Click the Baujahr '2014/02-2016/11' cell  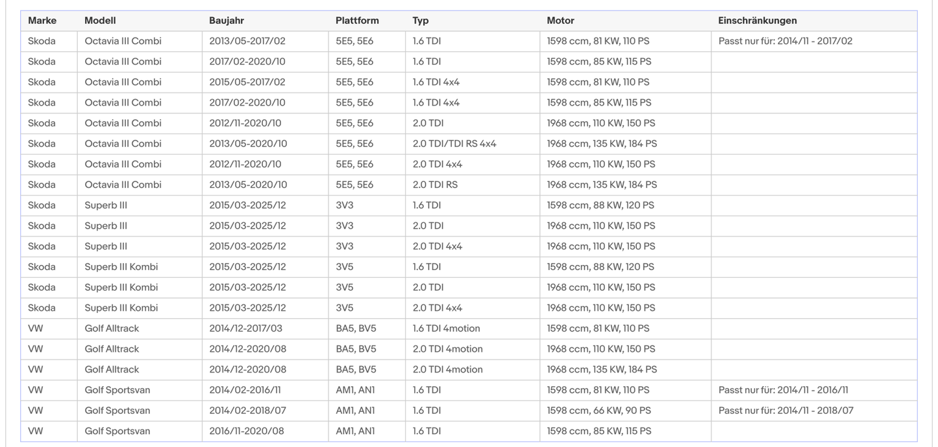[x=245, y=390]
